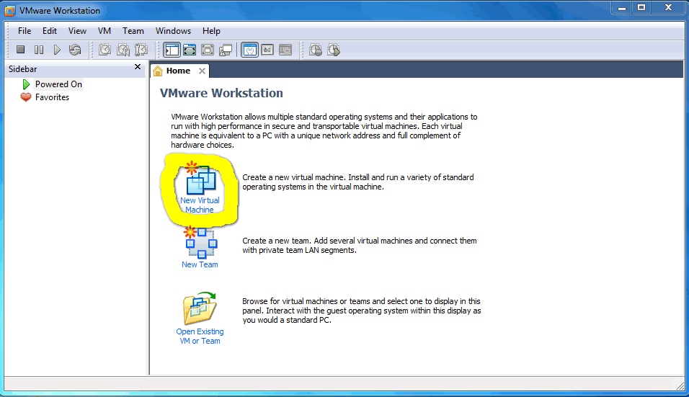Select Favorites in sidebar
Screen dimensions: 689x397
click(52, 97)
